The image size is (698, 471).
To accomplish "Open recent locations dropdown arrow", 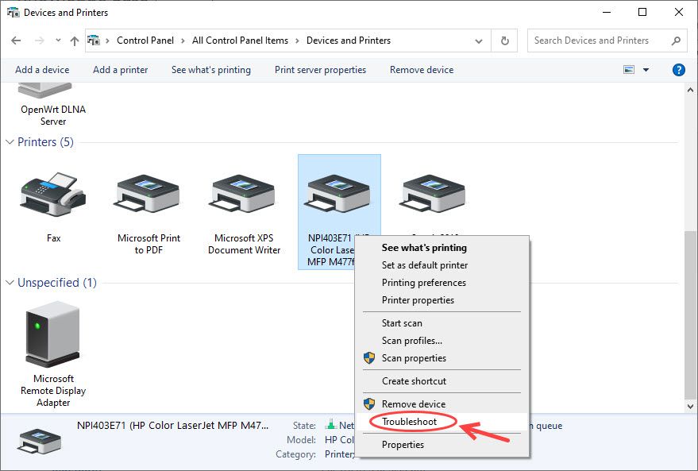I will [x=58, y=41].
